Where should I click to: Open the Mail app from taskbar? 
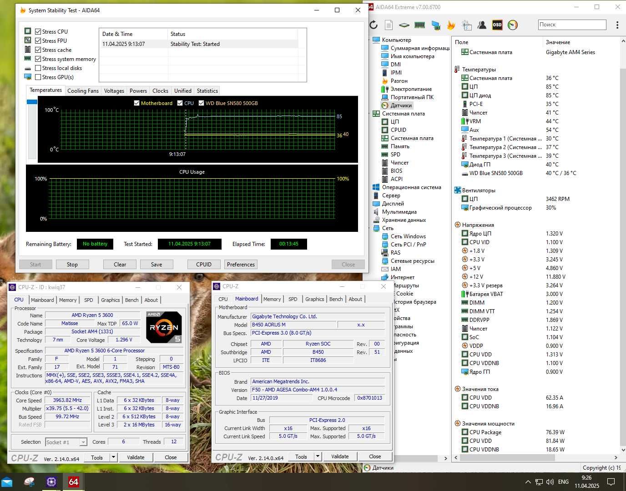coord(7,481)
